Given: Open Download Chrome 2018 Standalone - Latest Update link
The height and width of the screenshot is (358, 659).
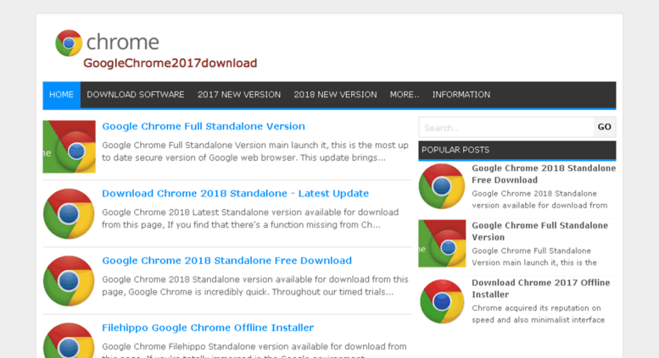Looking at the screenshot, I should [x=236, y=193].
